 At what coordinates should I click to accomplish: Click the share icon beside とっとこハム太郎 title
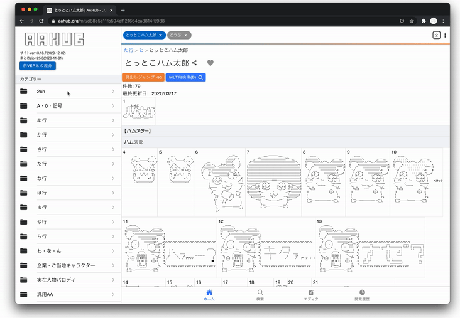point(194,63)
